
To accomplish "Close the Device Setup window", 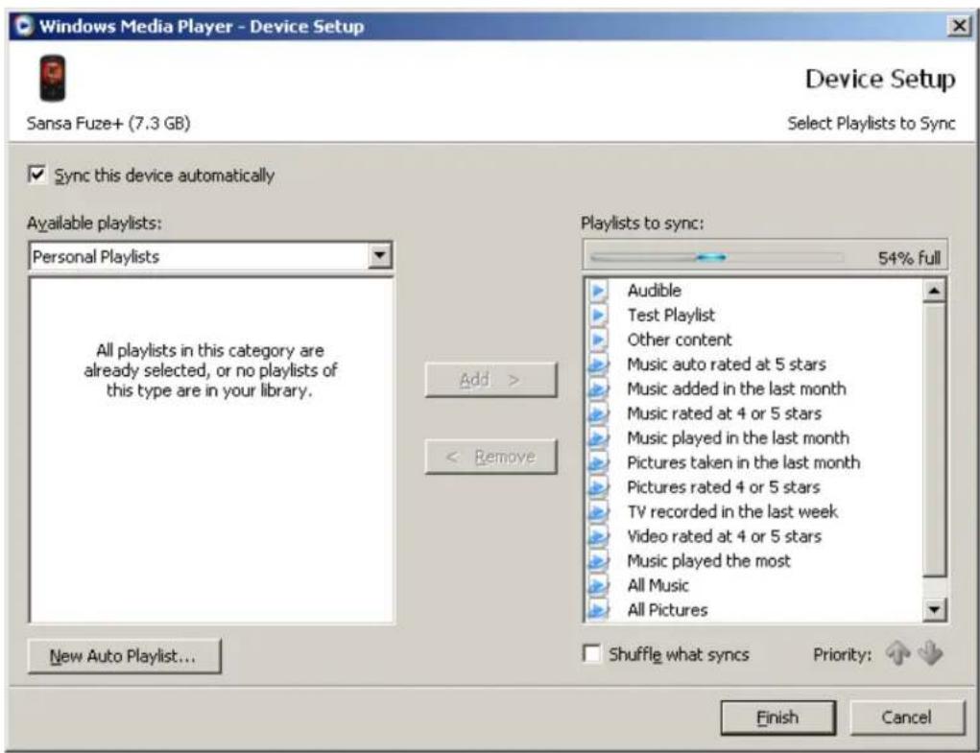I will tap(960, 26).
